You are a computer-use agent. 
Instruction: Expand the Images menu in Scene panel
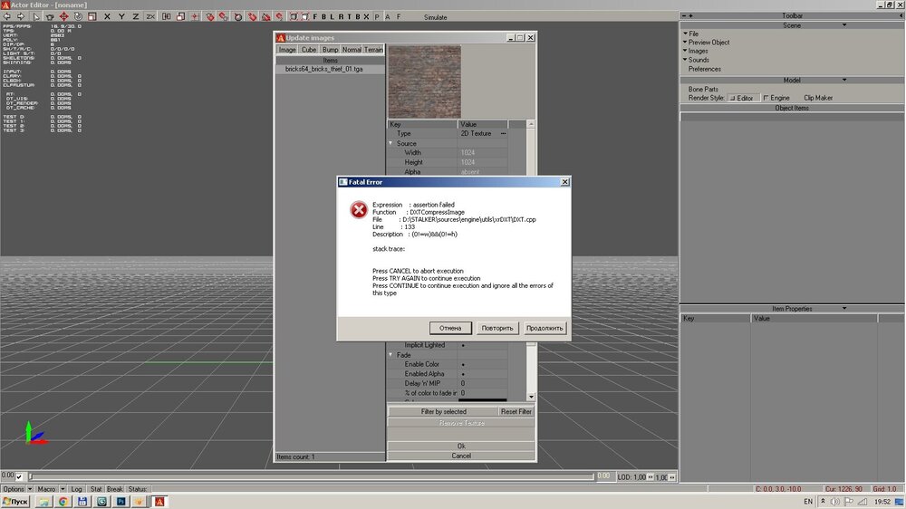click(x=697, y=52)
